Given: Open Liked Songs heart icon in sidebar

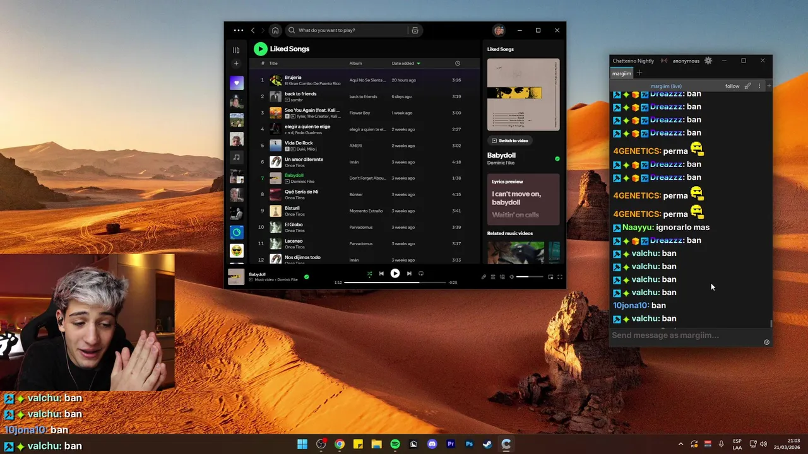Looking at the screenshot, I should [236, 83].
